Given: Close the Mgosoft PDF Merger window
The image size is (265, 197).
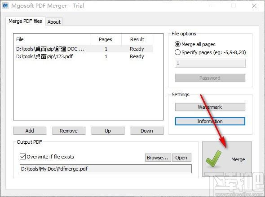Looking at the screenshot, I should 254,6.
